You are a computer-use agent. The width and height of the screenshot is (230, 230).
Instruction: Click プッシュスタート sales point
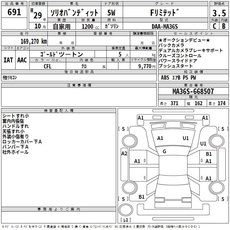pos(176,66)
